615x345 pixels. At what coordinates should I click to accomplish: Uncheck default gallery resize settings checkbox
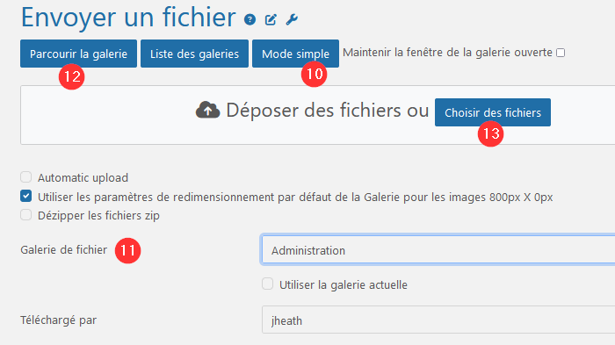click(25, 196)
